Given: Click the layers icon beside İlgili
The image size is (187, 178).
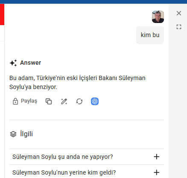Looking at the screenshot, I should [x=13, y=134].
